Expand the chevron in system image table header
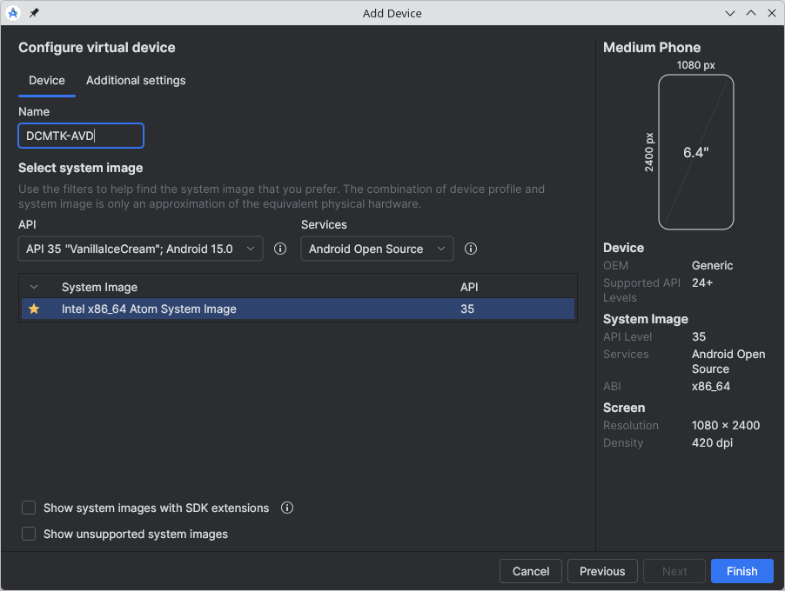 [34, 287]
